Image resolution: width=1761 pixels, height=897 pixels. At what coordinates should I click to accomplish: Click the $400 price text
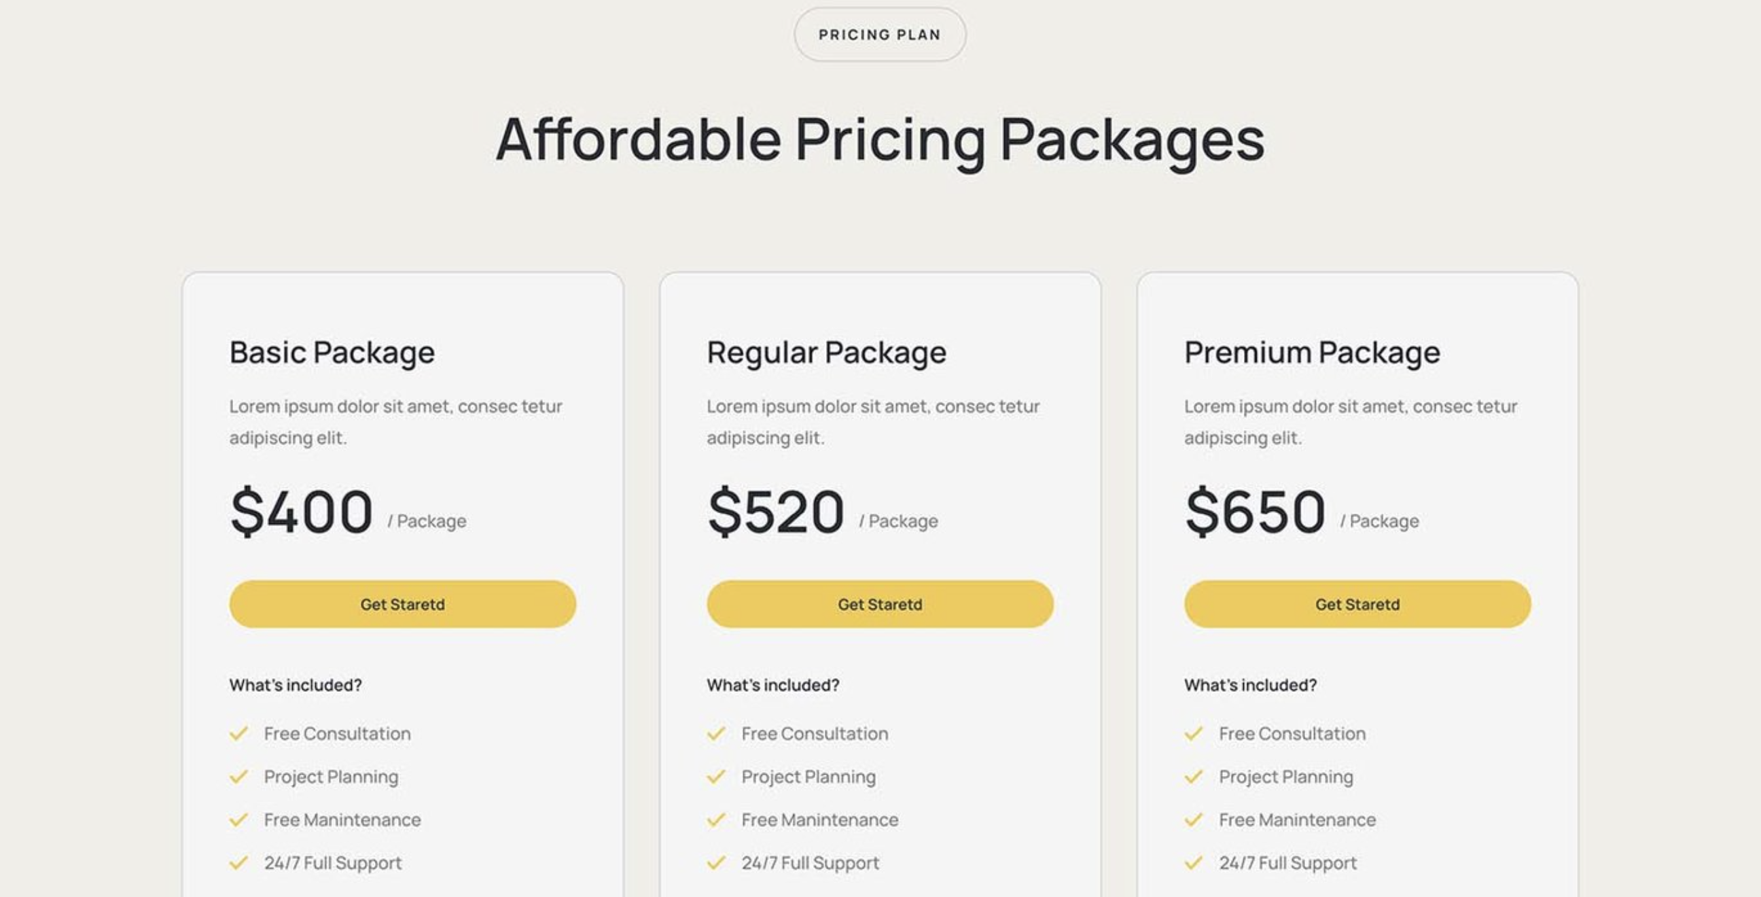(x=302, y=512)
